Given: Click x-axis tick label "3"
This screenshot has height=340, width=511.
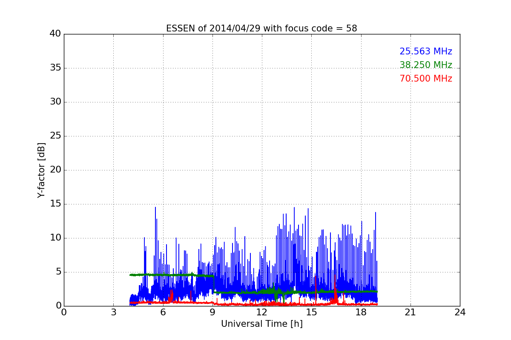Looking at the screenshot, I should click(x=113, y=312).
